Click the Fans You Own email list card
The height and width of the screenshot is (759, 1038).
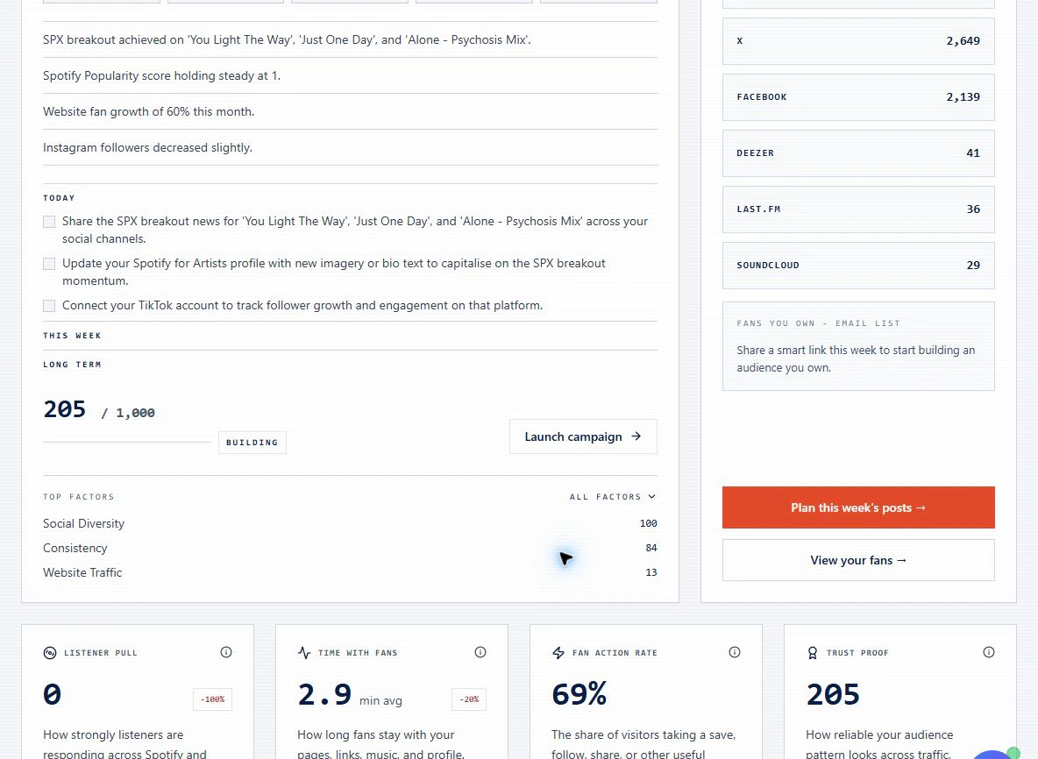pyautogui.click(x=858, y=346)
